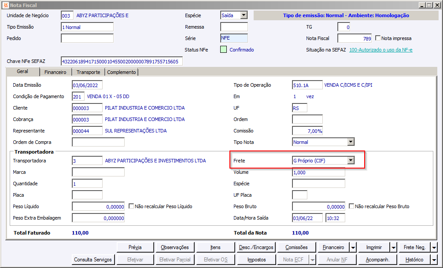Viewport: 443px width, 268px height.
Task: Click the Representante code field
Action: click(x=87, y=131)
